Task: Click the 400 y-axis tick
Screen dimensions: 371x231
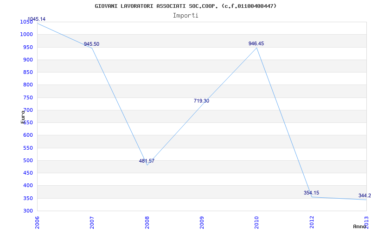Action: (x=28, y=186)
